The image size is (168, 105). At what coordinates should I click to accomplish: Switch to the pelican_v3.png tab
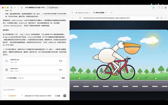click(82, 13)
